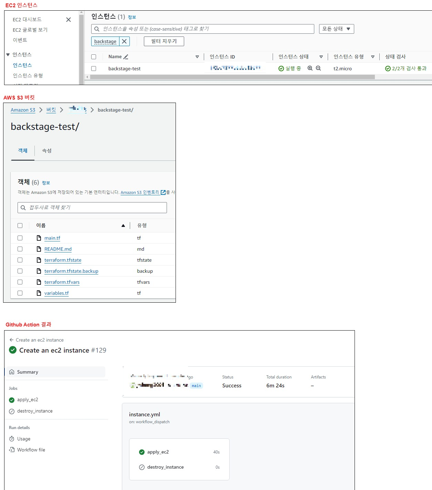Open the Amazon S3 인벤토리 link
The image size is (432, 490).
tap(140, 192)
